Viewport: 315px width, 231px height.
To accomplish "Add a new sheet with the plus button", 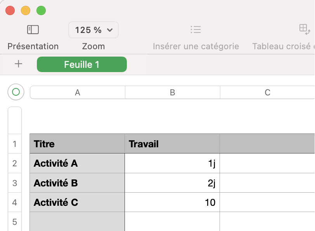I will [x=18, y=64].
